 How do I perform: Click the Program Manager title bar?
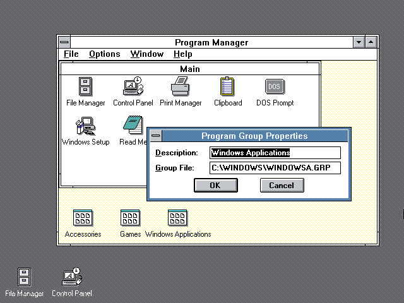pos(211,42)
